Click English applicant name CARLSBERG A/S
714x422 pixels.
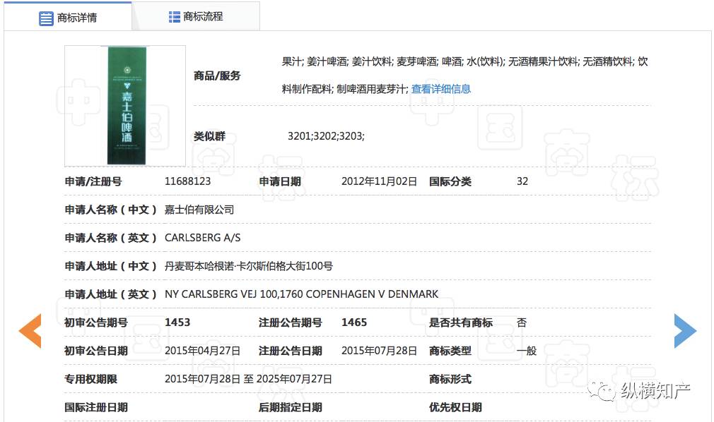(203, 238)
